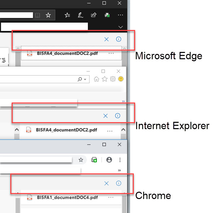Click printer extension icon in Edge toolbar

[x=107, y=15]
